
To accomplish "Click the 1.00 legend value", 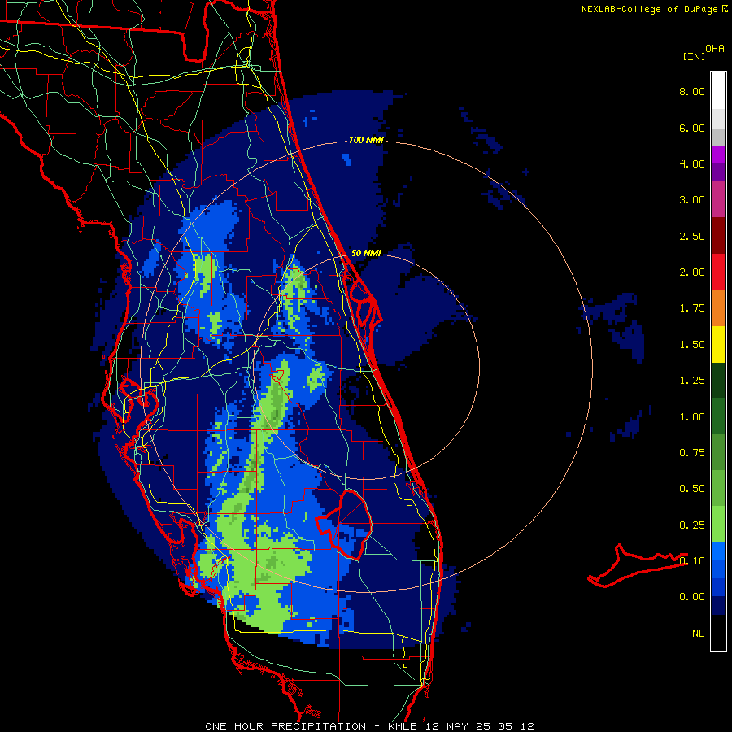I will pyautogui.click(x=692, y=417).
